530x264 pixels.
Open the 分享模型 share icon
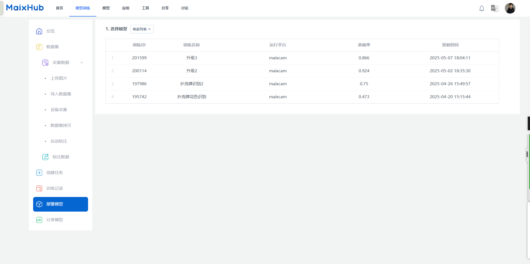click(x=39, y=220)
